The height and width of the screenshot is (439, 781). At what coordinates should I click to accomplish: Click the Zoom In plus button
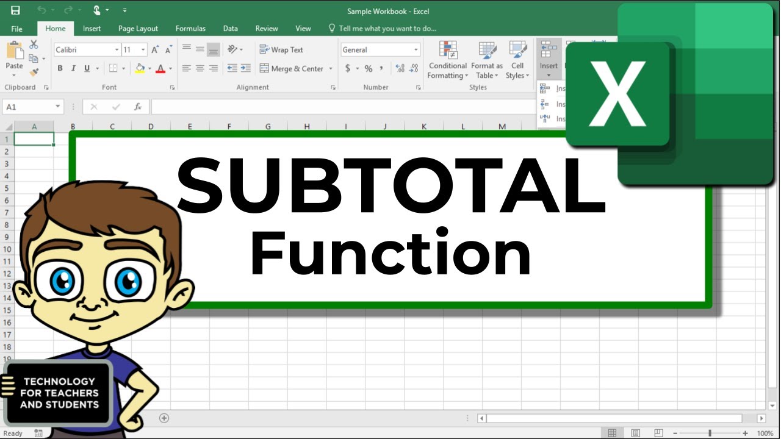point(745,433)
